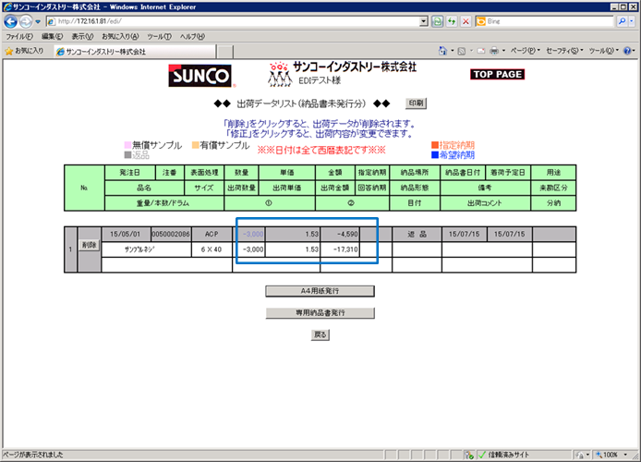Click the Print icon in command bar

[x=494, y=51]
